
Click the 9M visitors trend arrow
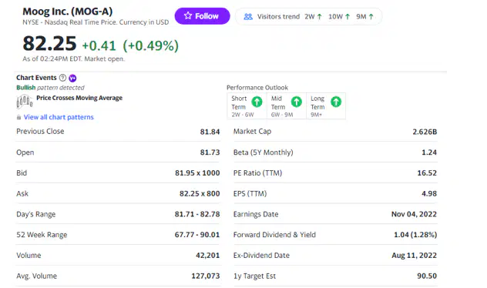point(371,17)
